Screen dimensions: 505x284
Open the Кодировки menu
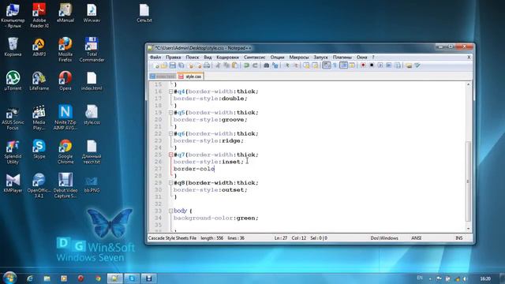pyautogui.click(x=227, y=57)
